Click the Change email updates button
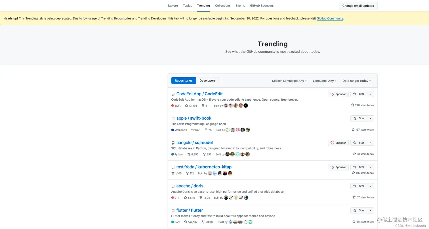Image resolution: width=429 pixels, height=229 pixels. point(358,6)
